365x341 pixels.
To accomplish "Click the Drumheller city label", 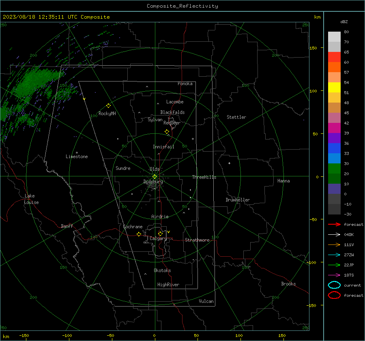I will pos(238,200).
